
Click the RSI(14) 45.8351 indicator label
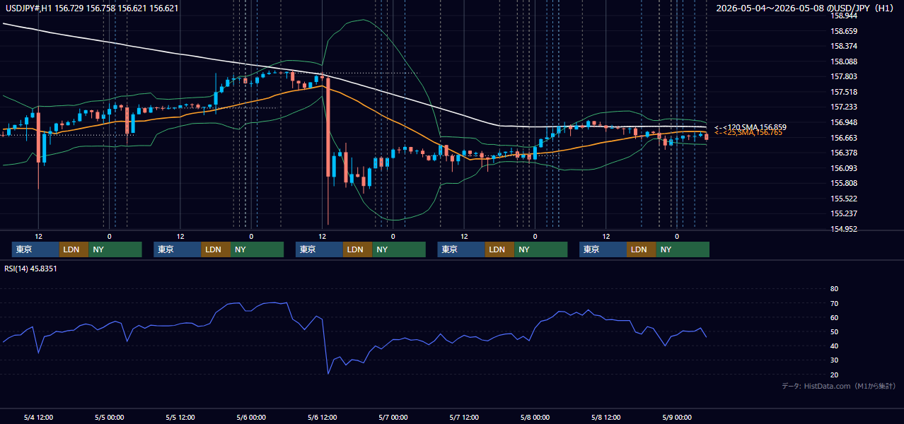tap(30, 269)
